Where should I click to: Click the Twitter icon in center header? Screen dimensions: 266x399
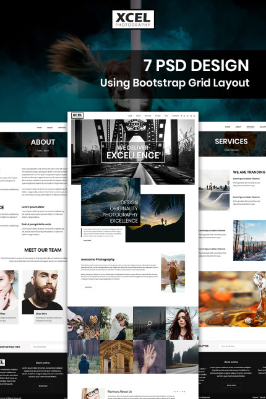click(184, 116)
